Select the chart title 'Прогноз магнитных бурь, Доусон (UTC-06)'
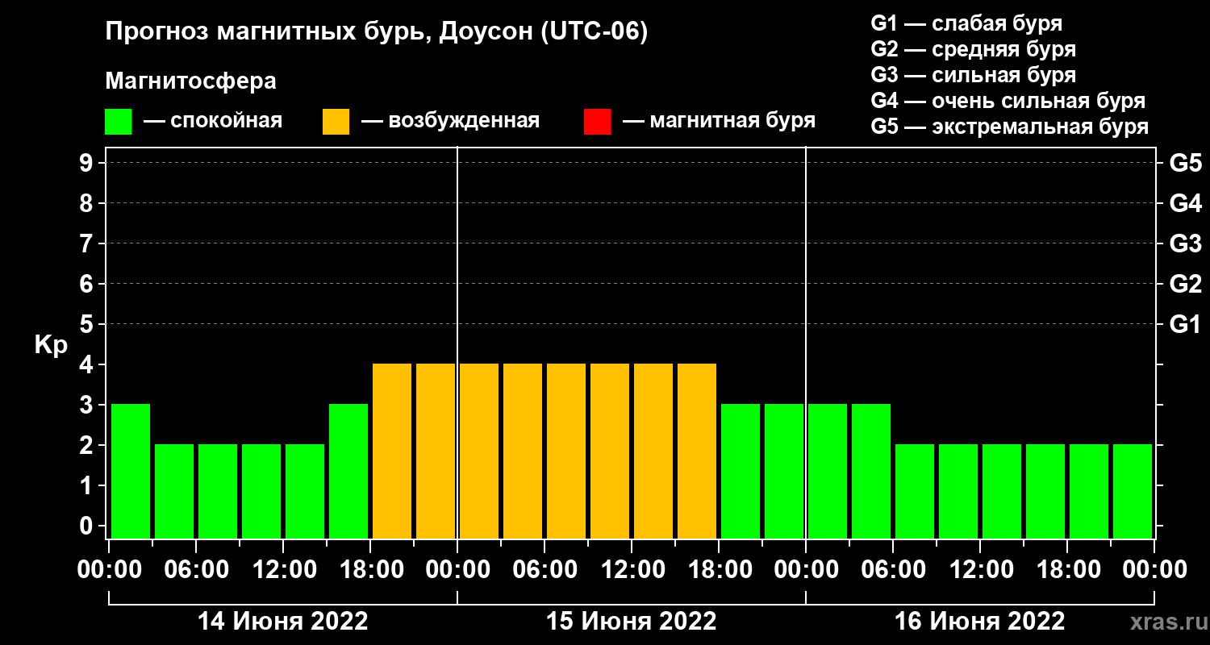This screenshot has width=1210, height=645. [x=377, y=33]
